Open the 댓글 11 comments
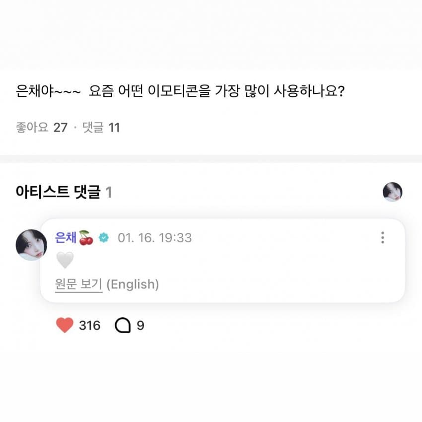Image resolution: width=422 pixels, height=422 pixels. tap(100, 128)
